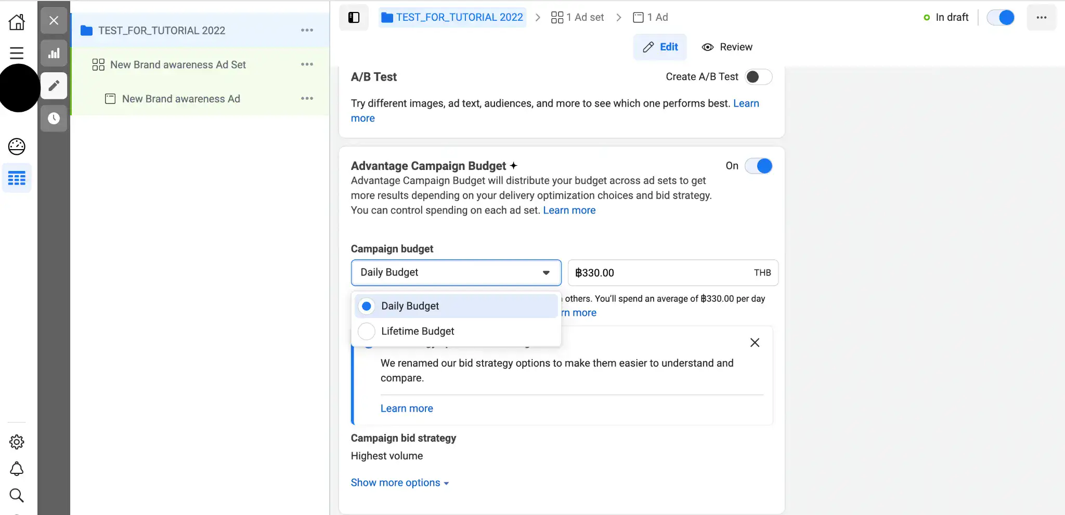This screenshot has width=1065, height=515.
Task: Open the revision history clock icon
Action: (x=54, y=118)
